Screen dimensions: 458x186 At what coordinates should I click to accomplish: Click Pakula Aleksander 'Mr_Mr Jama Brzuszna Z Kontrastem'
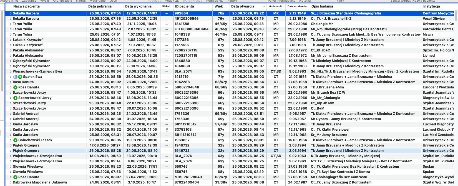pyautogui.click(x=341, y=56)
